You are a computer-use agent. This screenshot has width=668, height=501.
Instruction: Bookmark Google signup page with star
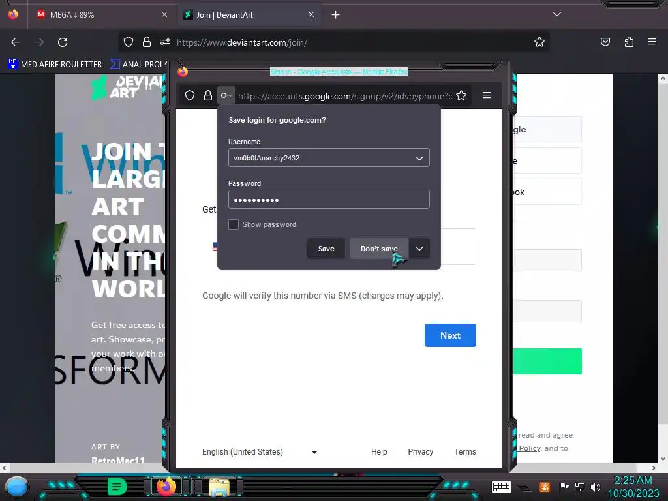click(461, 95)
